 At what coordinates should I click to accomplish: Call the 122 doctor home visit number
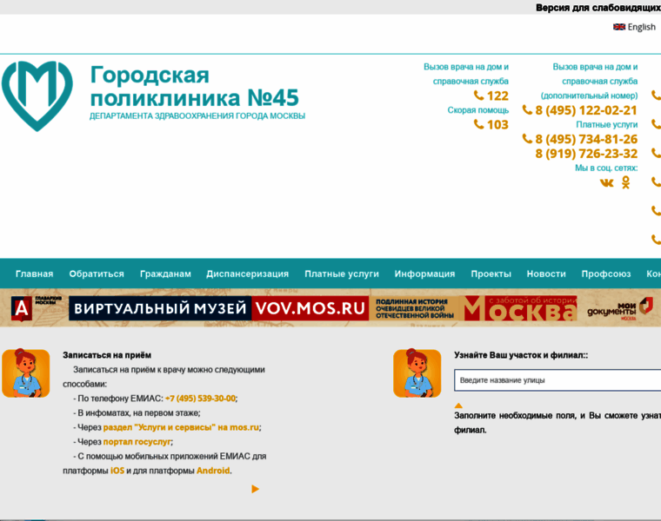tap(497, 96)
